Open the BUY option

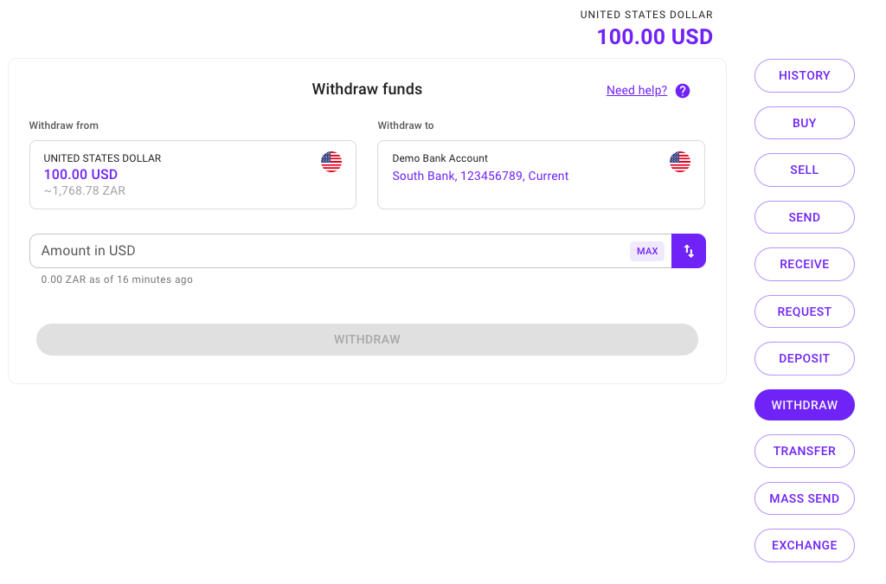804,123
